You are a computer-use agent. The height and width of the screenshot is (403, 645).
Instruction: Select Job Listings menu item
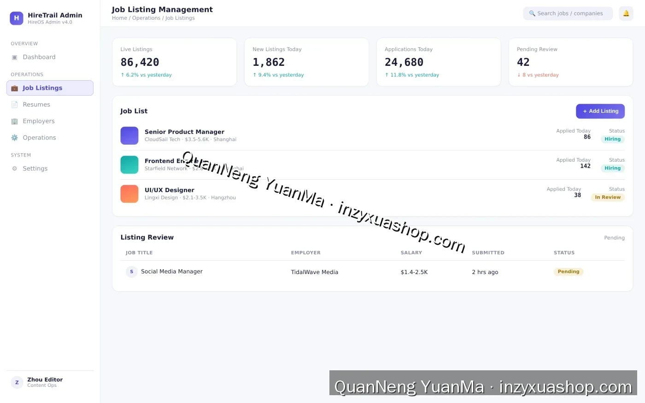[x=50, y=88]
